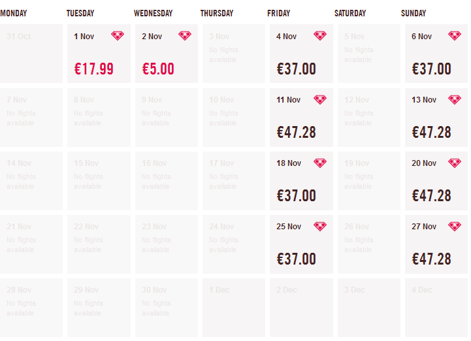Choose the €47.28 fare on 11 Nov
471x341 pixels.
(297, 132)
